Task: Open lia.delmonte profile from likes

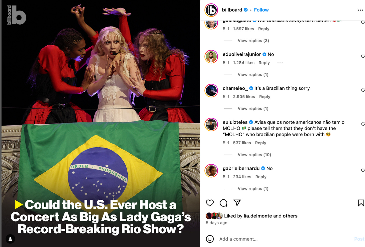Action: (258, 216)
